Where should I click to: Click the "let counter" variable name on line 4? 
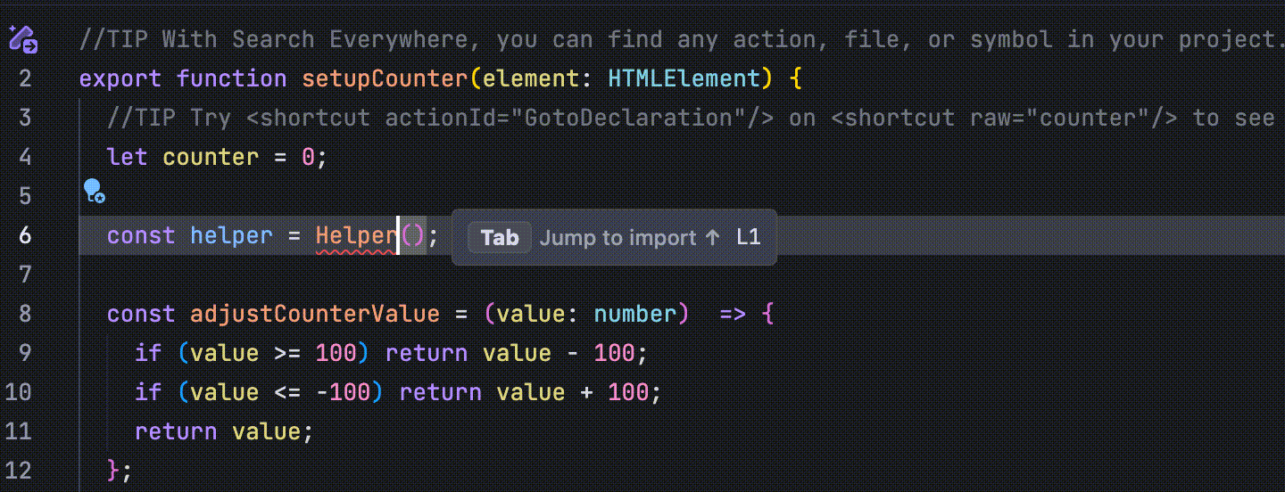tap(211, 157)
